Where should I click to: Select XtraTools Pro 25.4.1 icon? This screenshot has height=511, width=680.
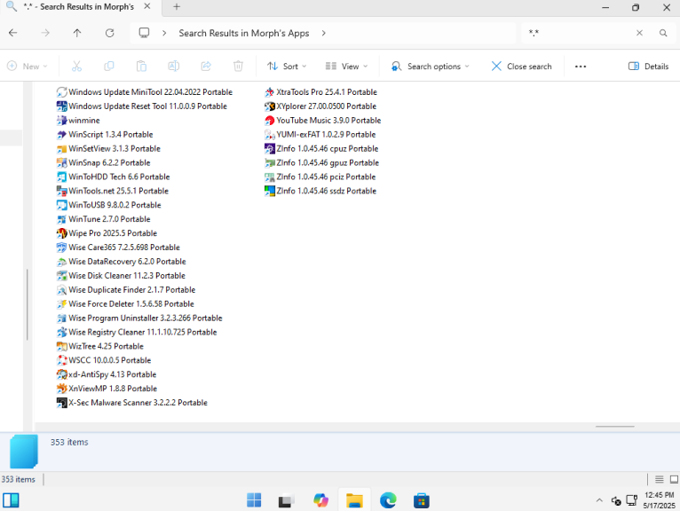270,92
